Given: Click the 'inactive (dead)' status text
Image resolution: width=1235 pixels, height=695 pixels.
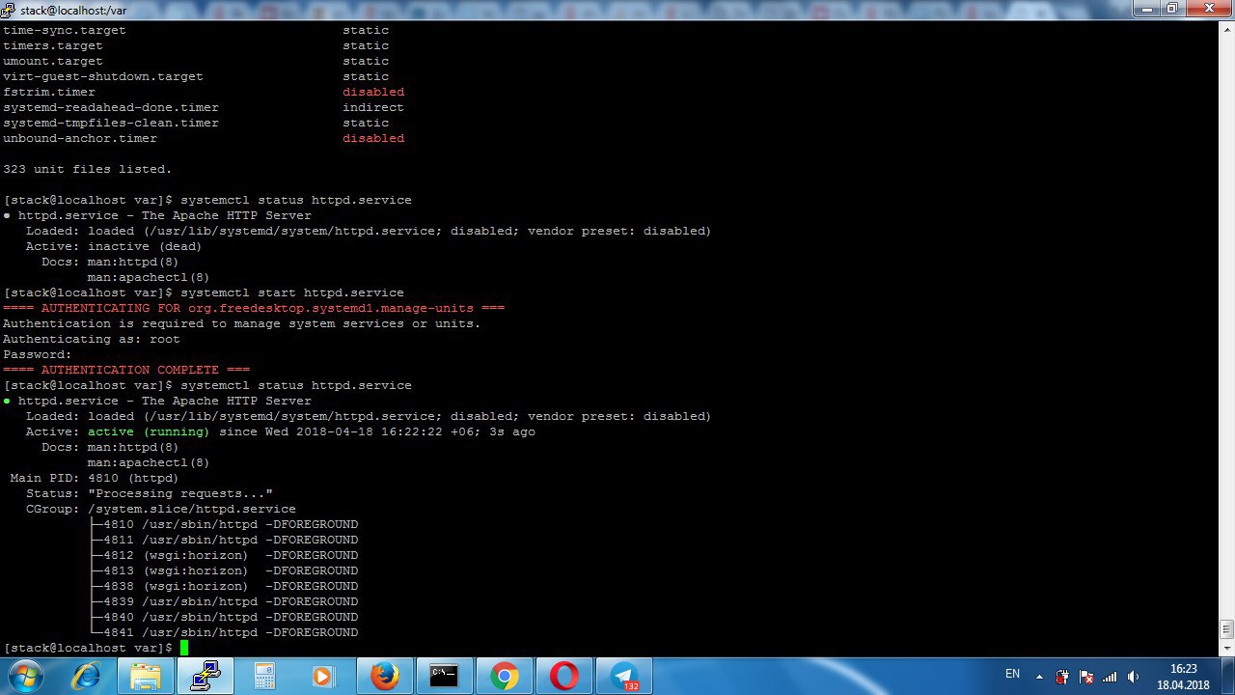Looking at the screenshot, I should click(x=145, y=246).
